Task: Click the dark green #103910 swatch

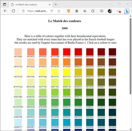Action: (x=112, y=102)
